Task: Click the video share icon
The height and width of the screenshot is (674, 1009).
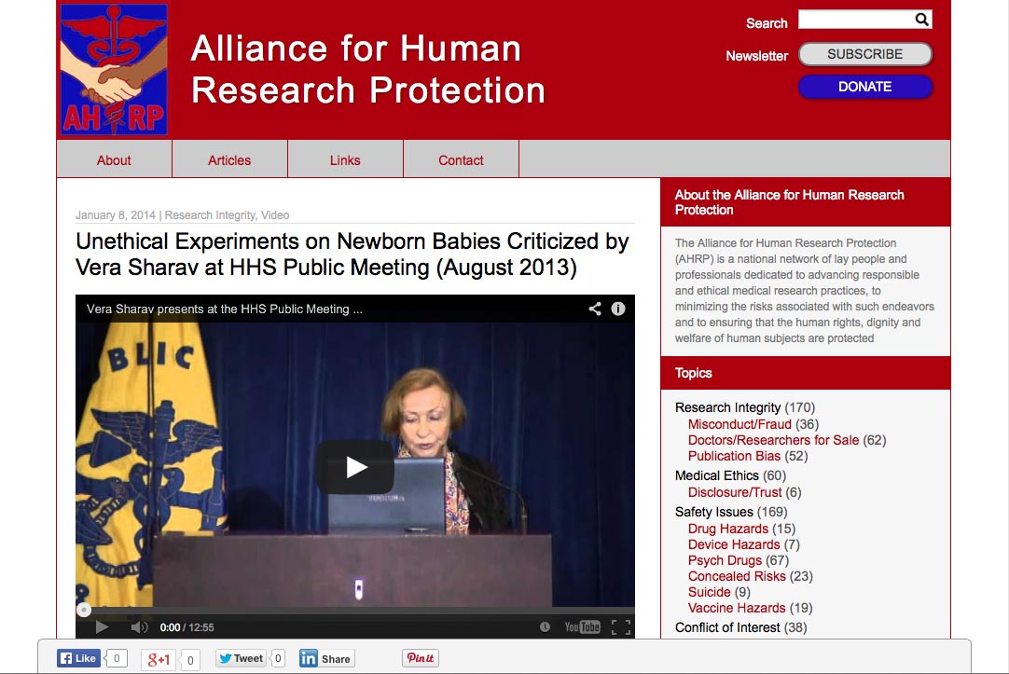Action: pos(595,309)
